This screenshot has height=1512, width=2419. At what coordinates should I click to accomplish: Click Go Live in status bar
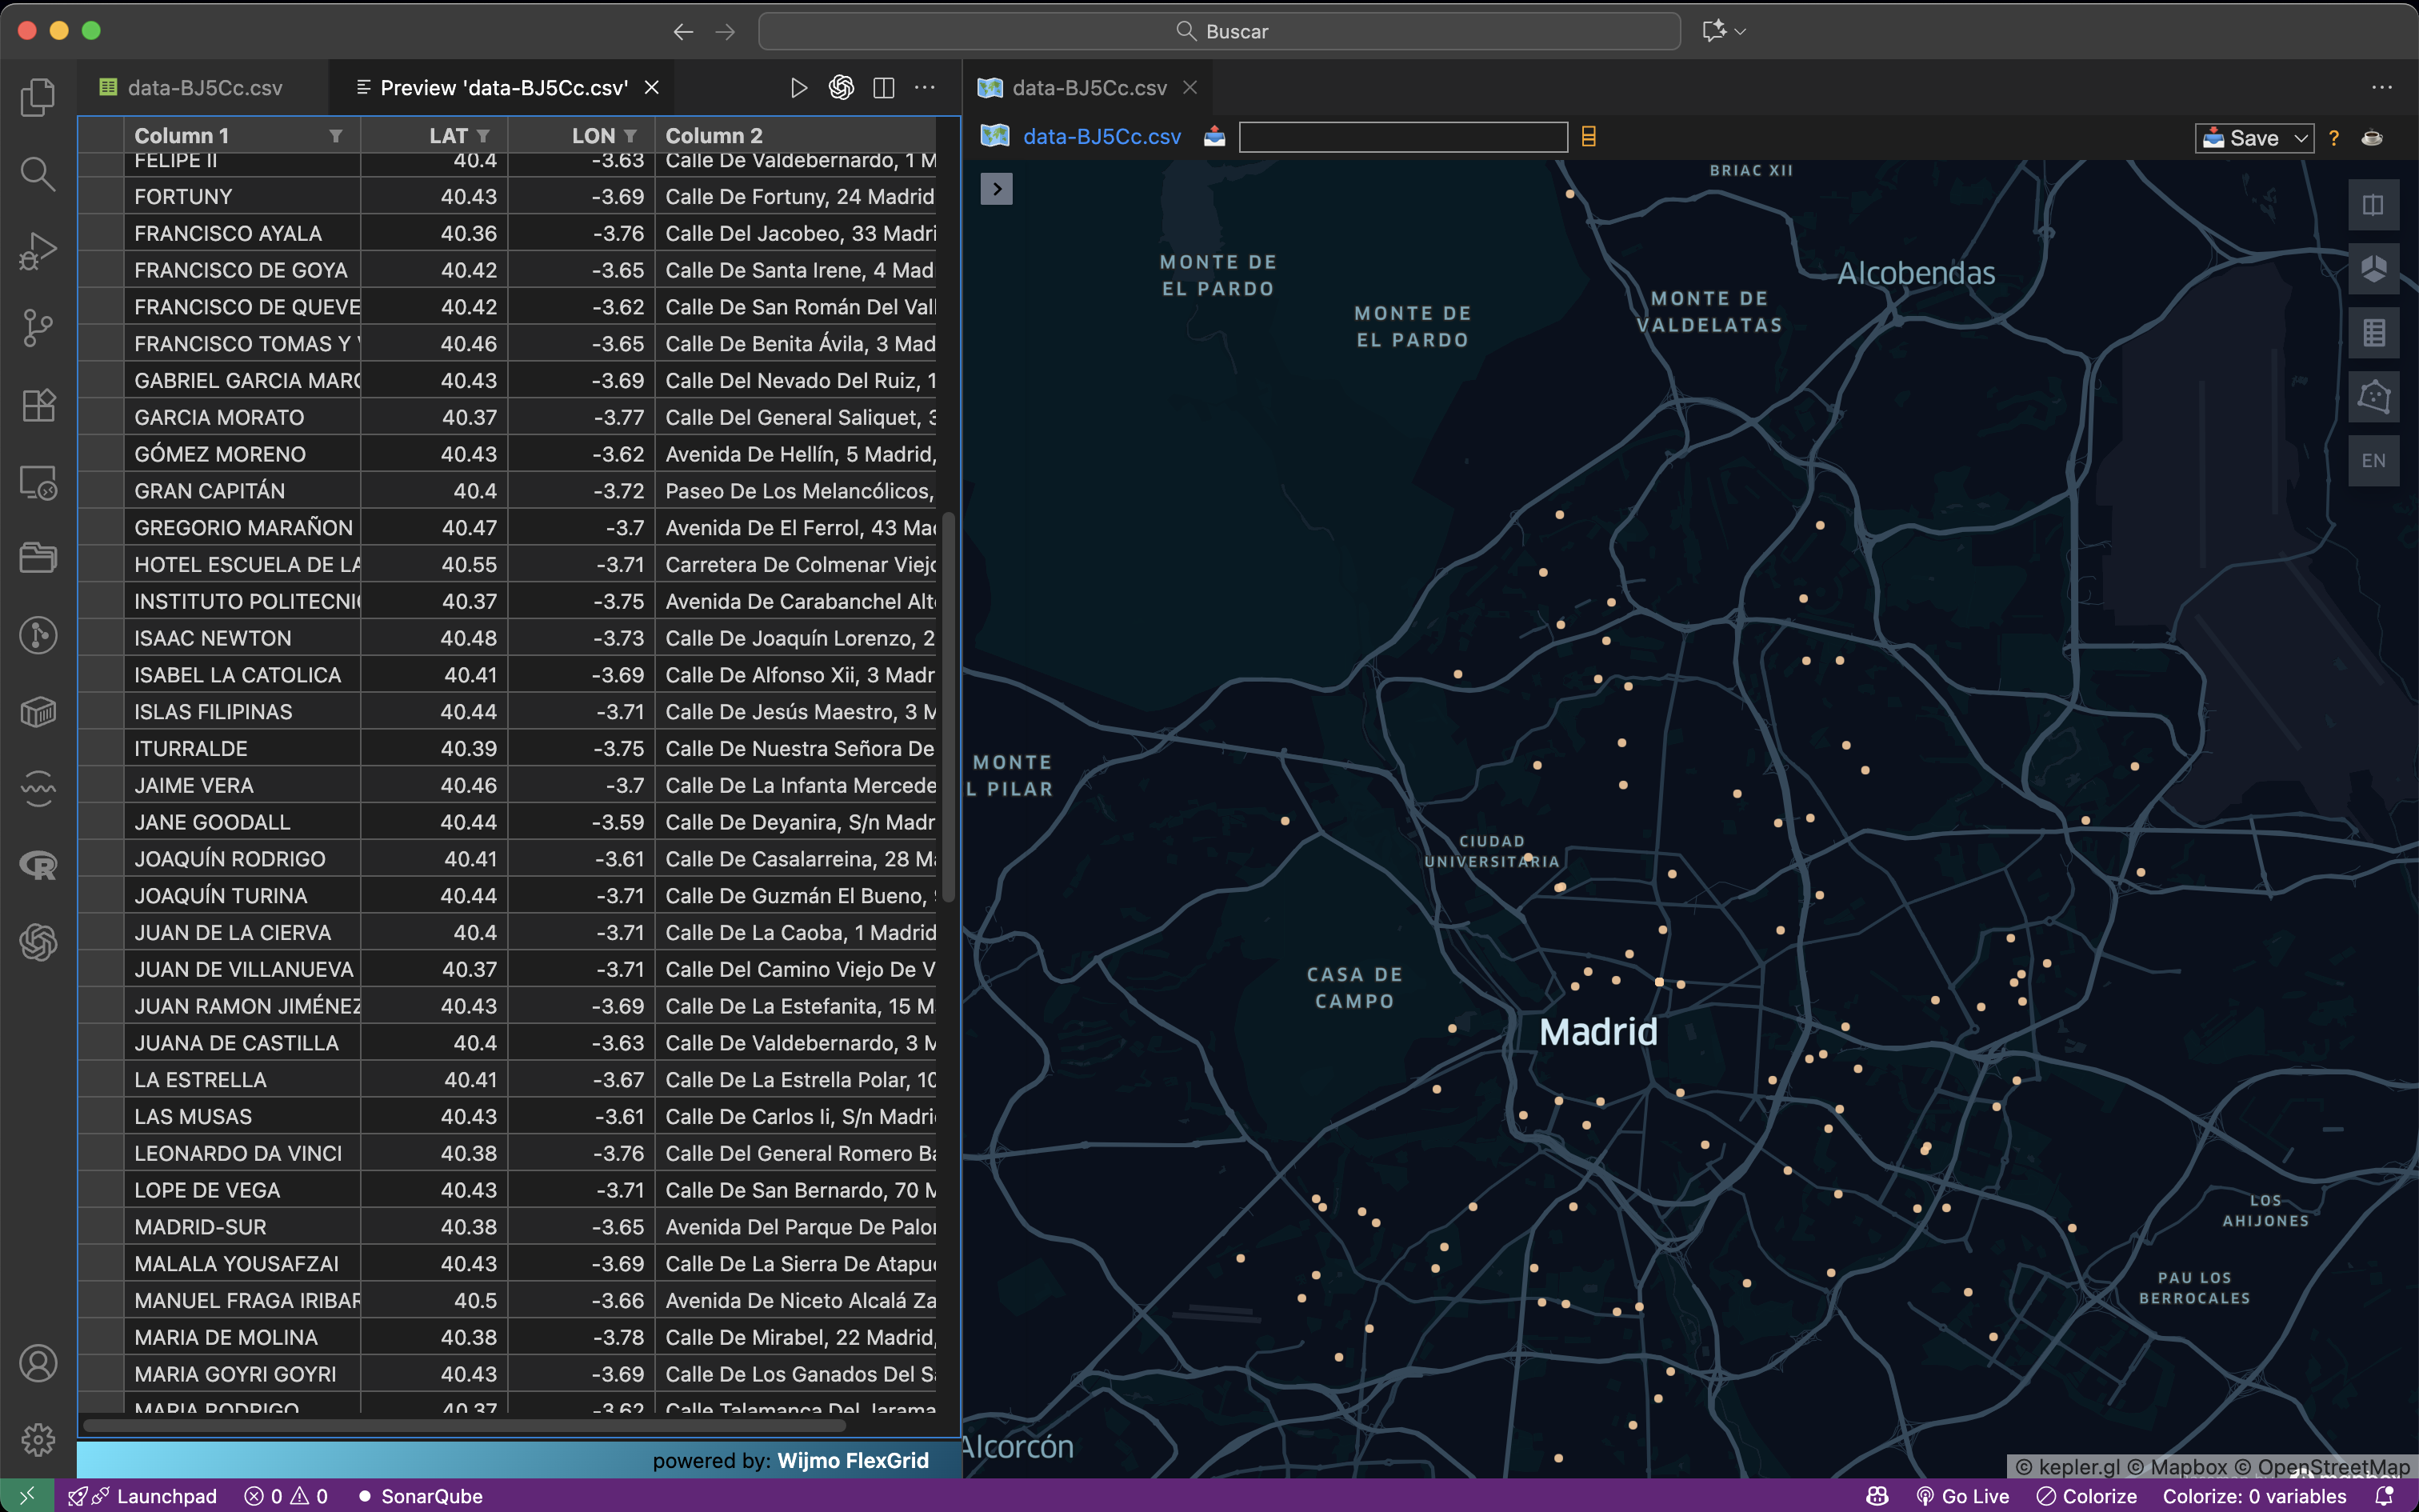point(1962,1496)
